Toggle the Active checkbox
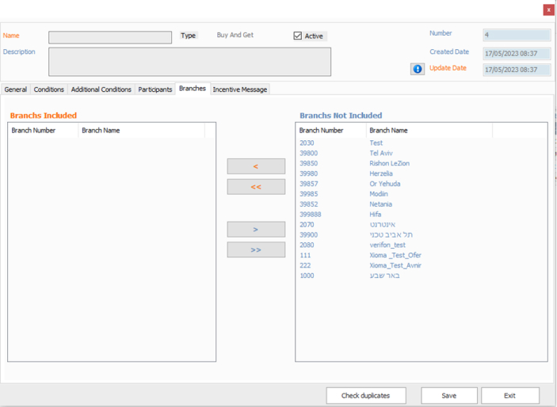 coord(298,36)
